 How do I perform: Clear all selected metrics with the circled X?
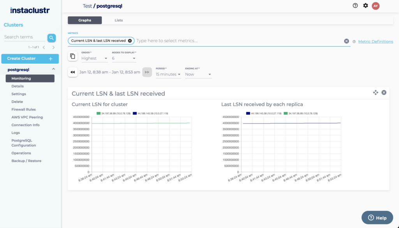[346, 41]
